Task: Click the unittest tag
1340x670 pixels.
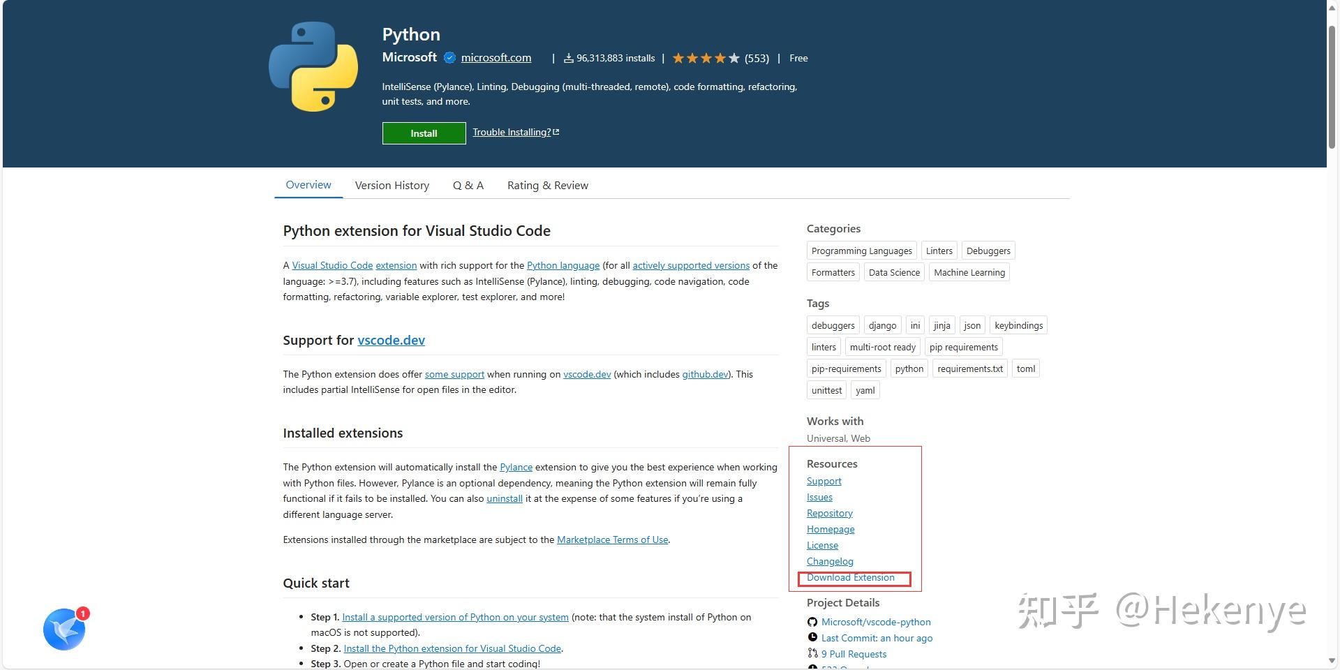Action: [827, 390]
